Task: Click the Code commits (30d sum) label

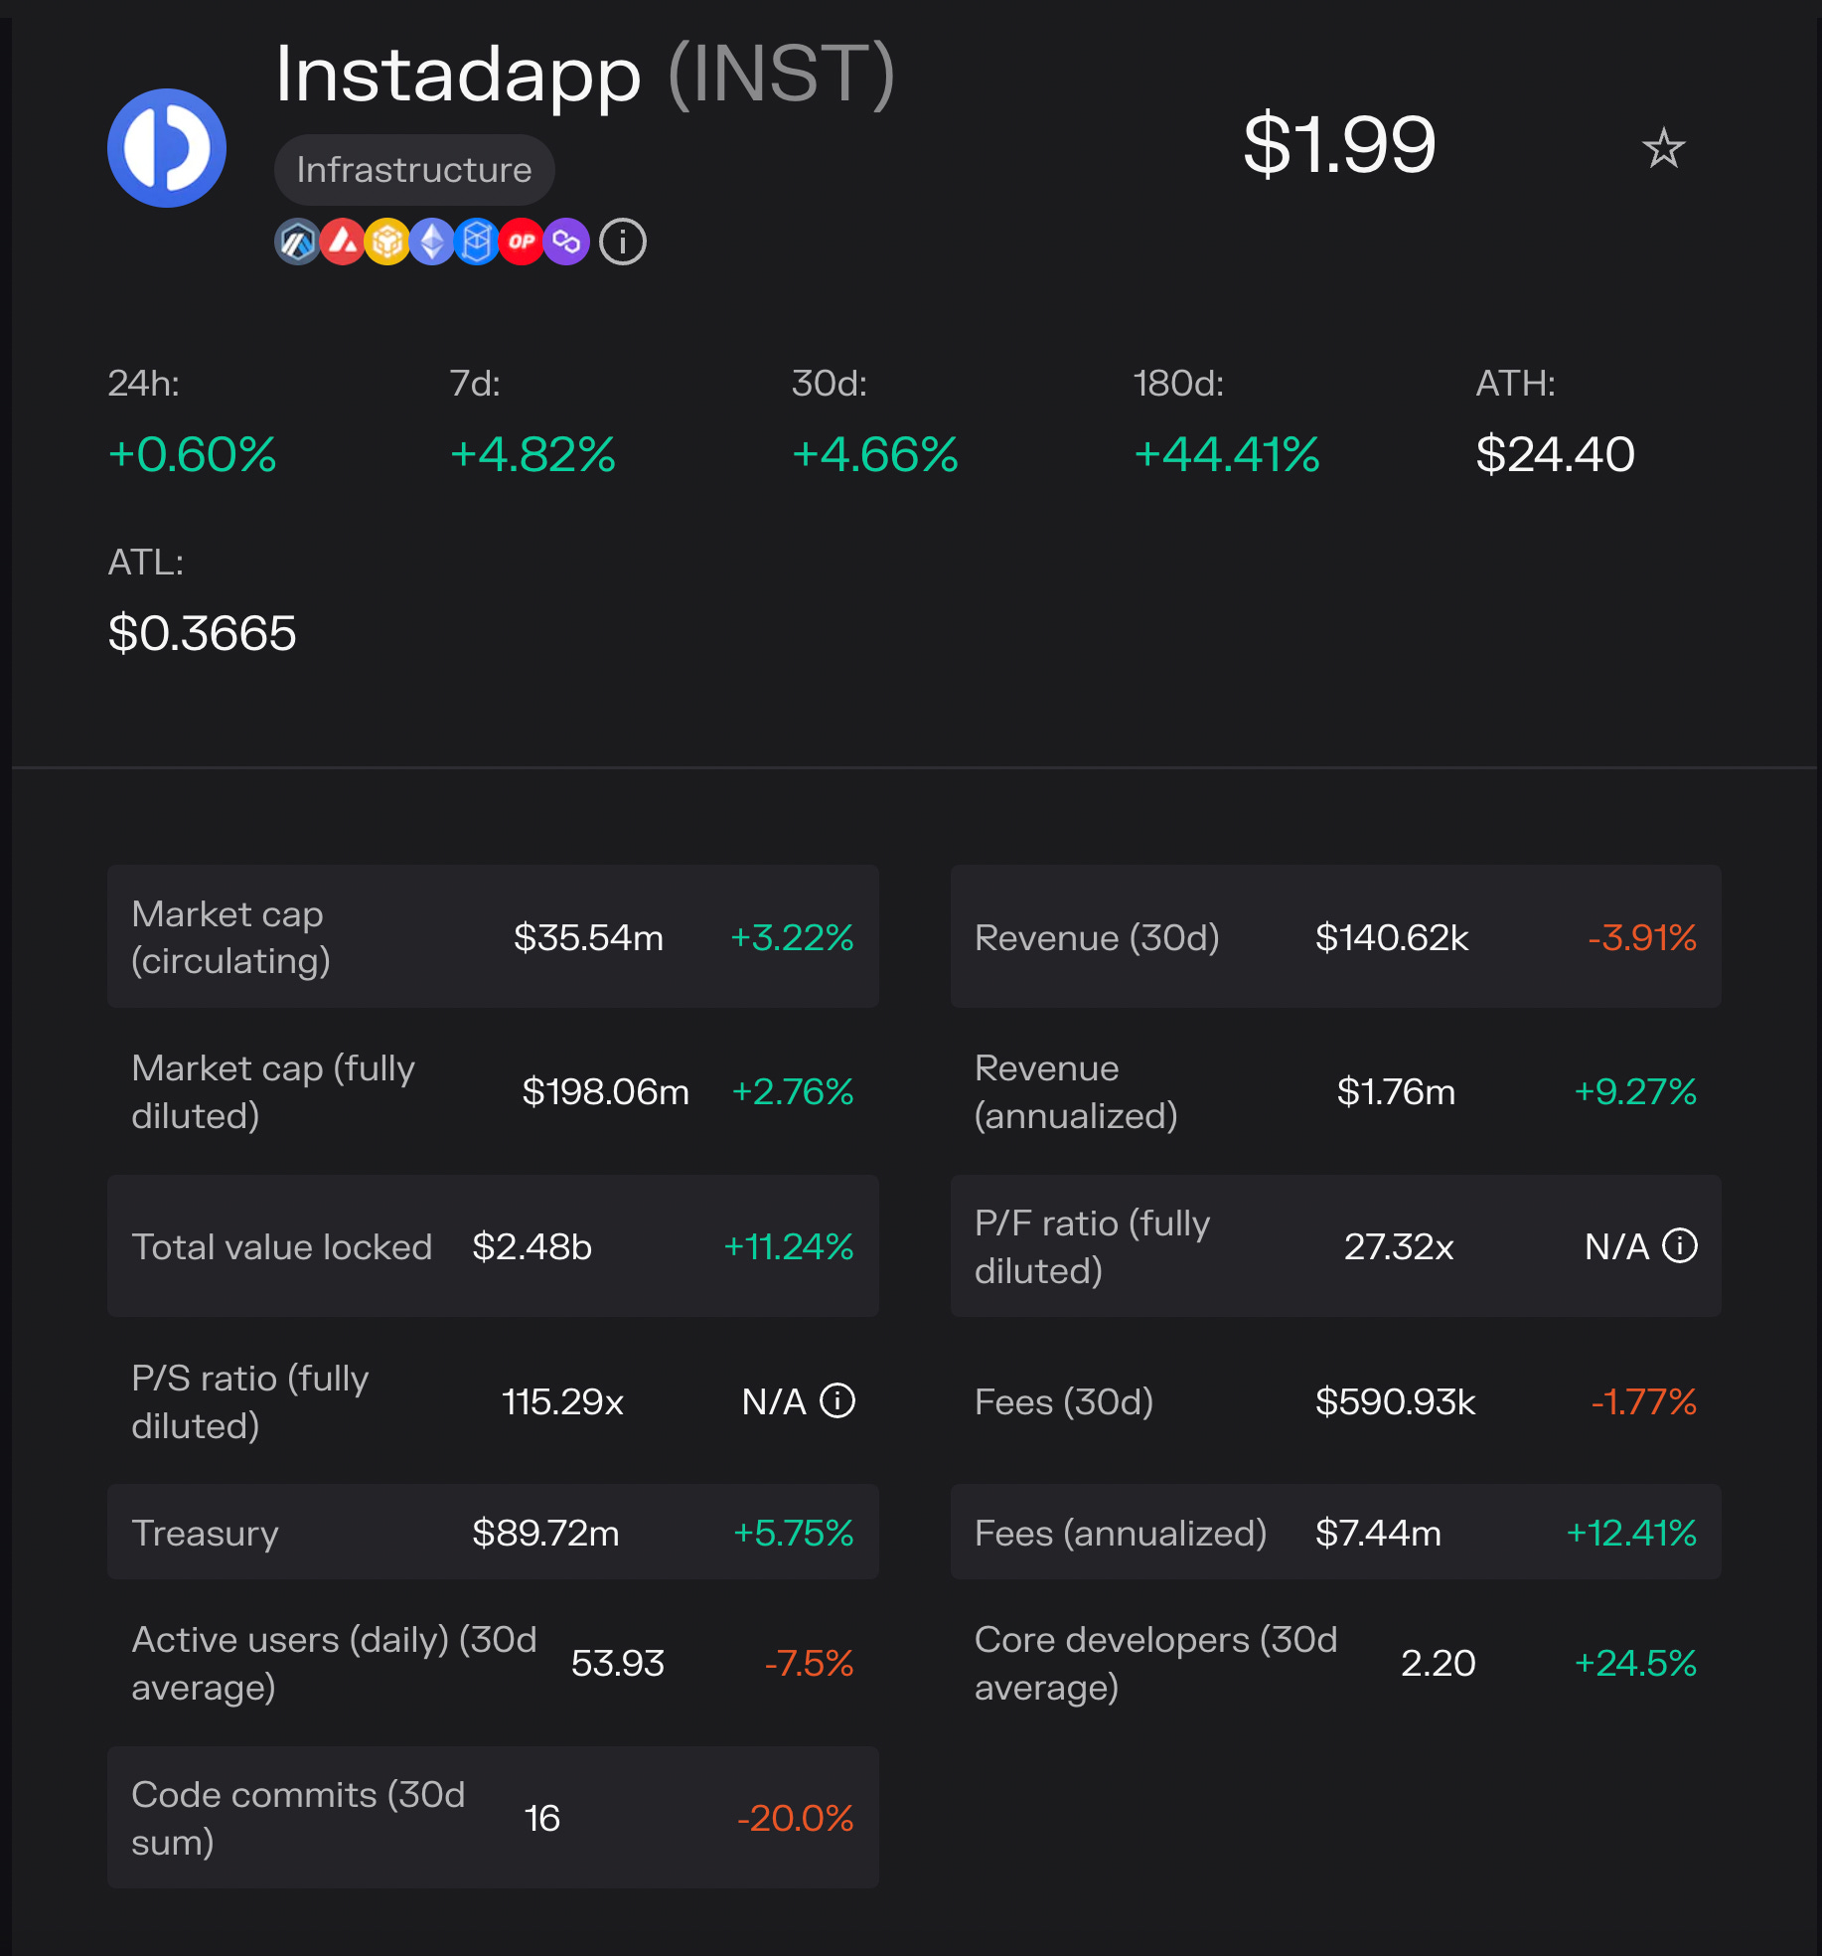Action: [x=298, y=1818]
